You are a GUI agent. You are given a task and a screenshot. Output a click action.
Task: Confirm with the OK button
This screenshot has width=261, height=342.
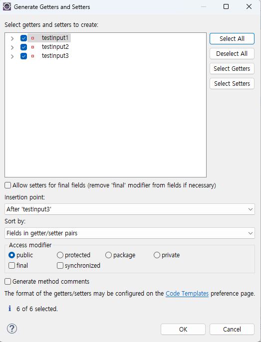click(x=183, y=330)
